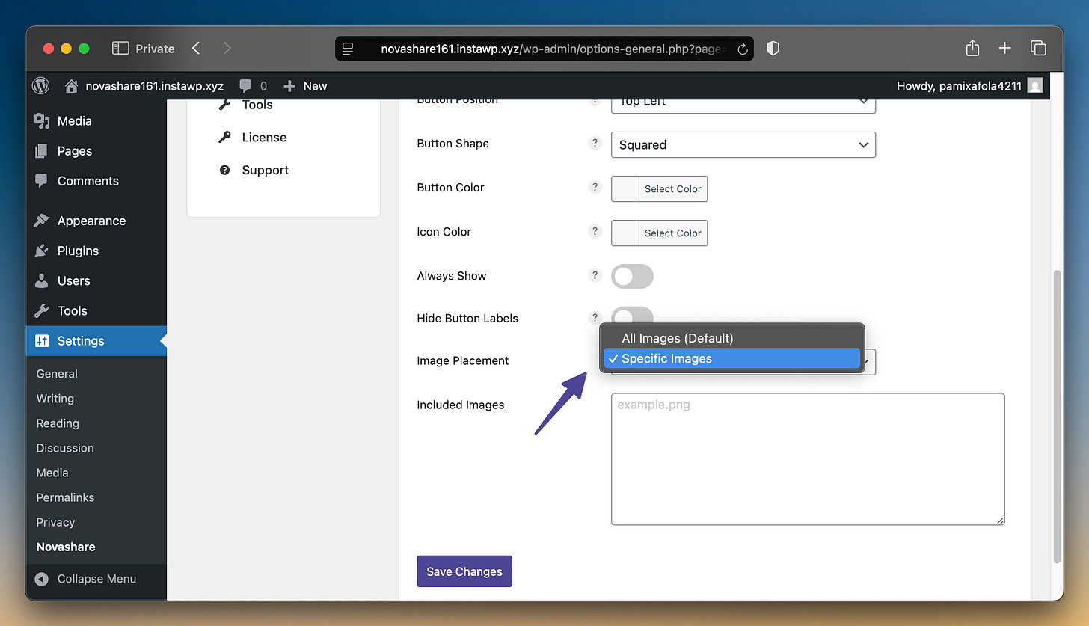Click the key icon beside License

(x=224, y=137)
